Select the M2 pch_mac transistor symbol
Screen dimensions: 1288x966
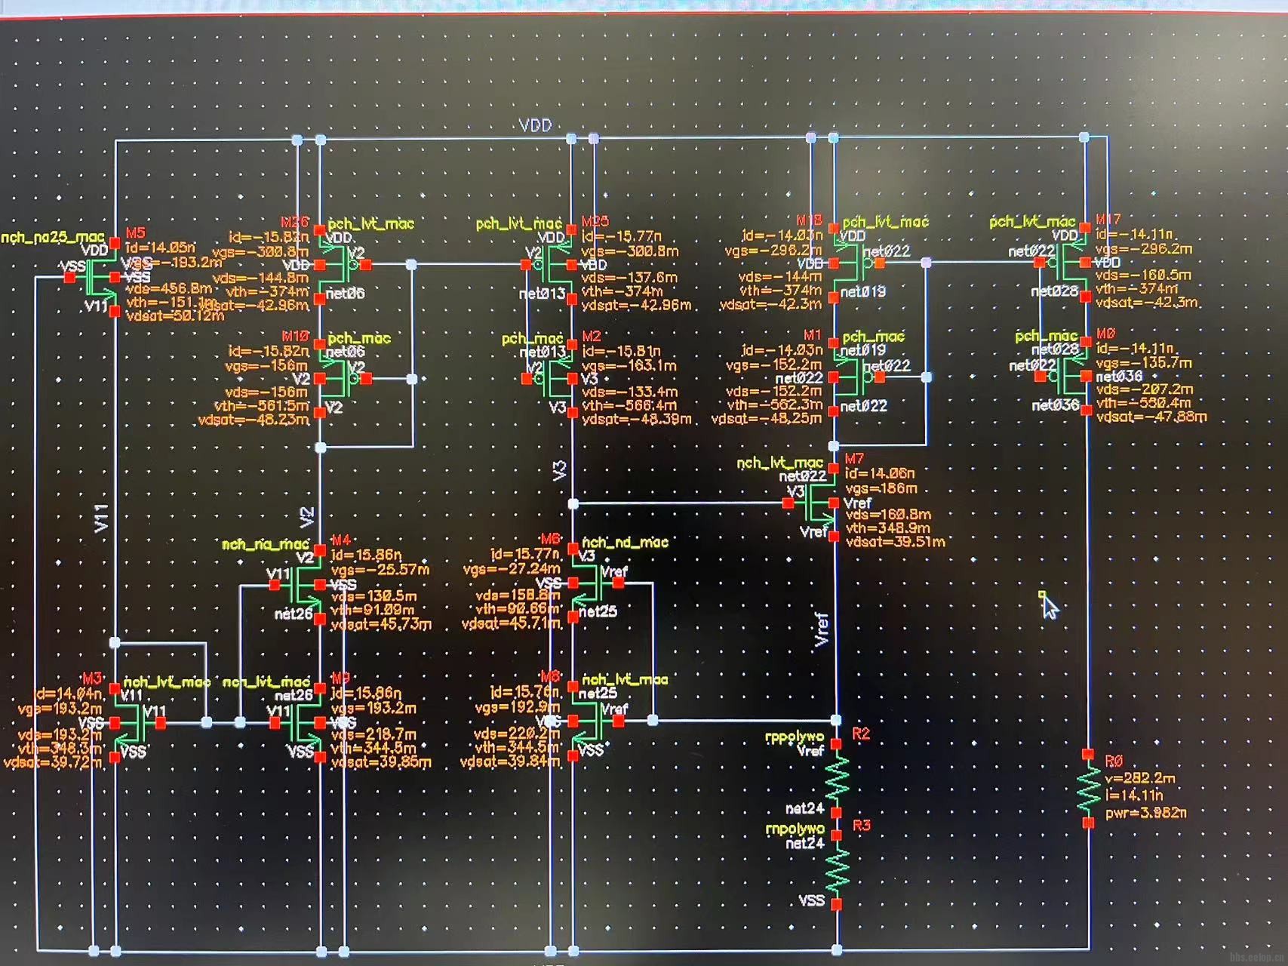point(549,379)
